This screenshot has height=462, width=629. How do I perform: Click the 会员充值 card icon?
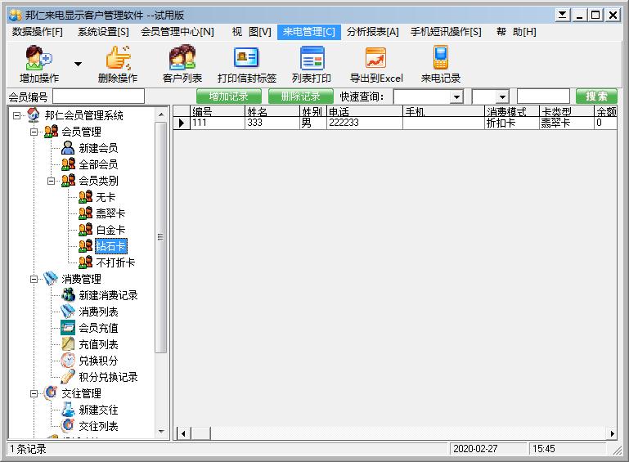(x=68, y=328)
